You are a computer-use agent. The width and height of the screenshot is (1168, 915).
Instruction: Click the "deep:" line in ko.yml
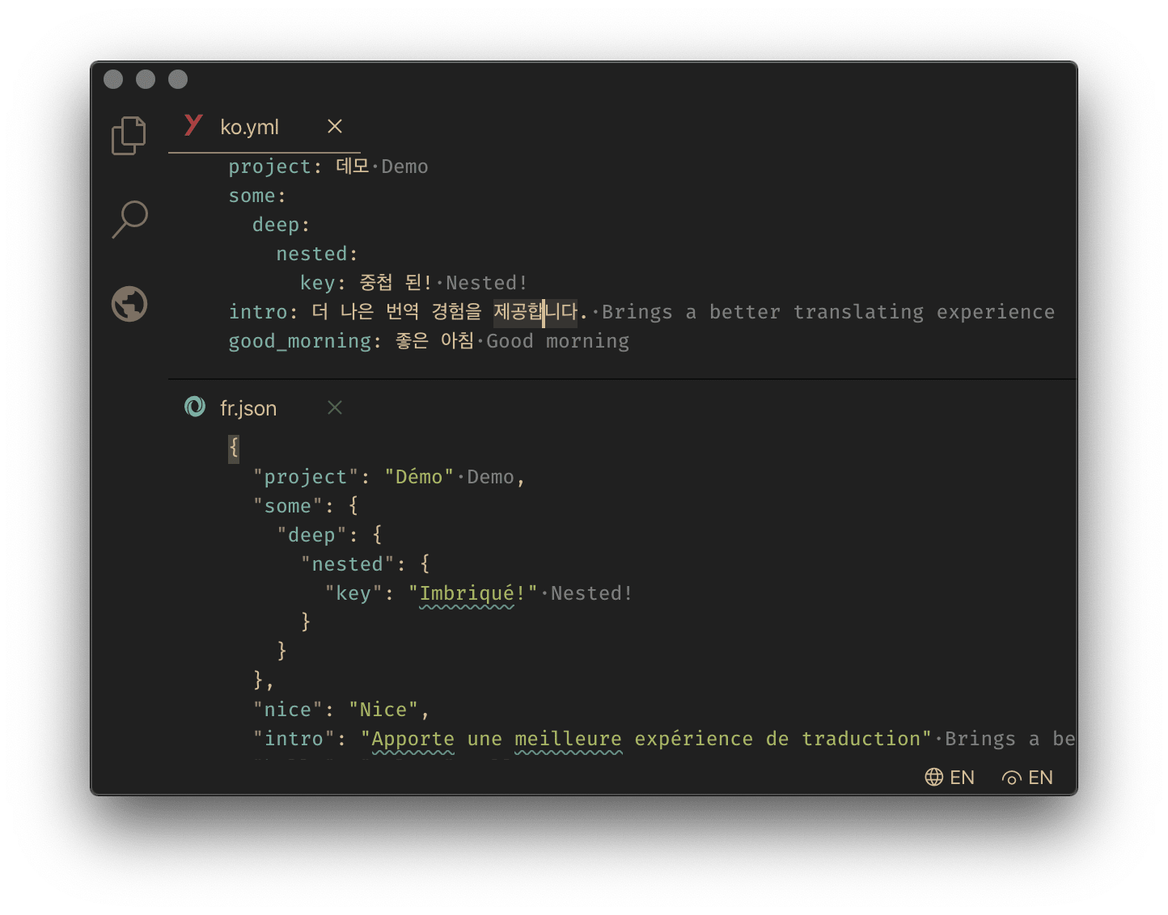[281, 225]
